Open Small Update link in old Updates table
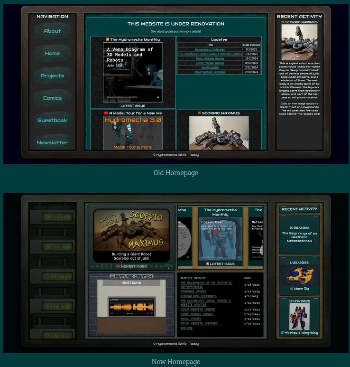Viewport: 350px width, 367px height. click(x=210, y=67)
